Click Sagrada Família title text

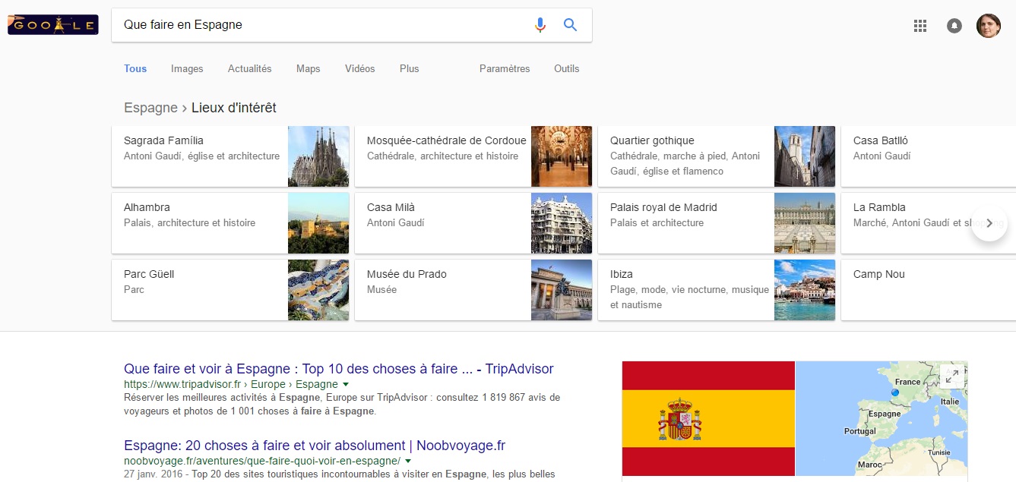pyautogui.click(x=163, y=140)
